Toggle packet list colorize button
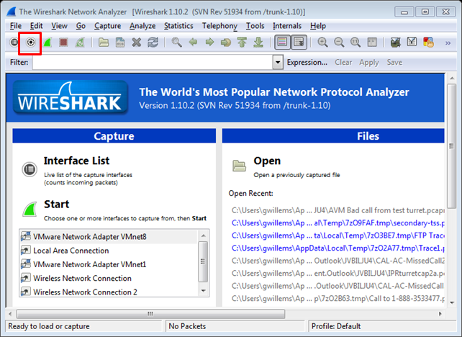 [x=282, y=42]
